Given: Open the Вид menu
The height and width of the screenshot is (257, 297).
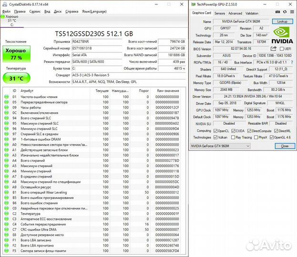Looking at the screenshot, I should click(47, 11).
